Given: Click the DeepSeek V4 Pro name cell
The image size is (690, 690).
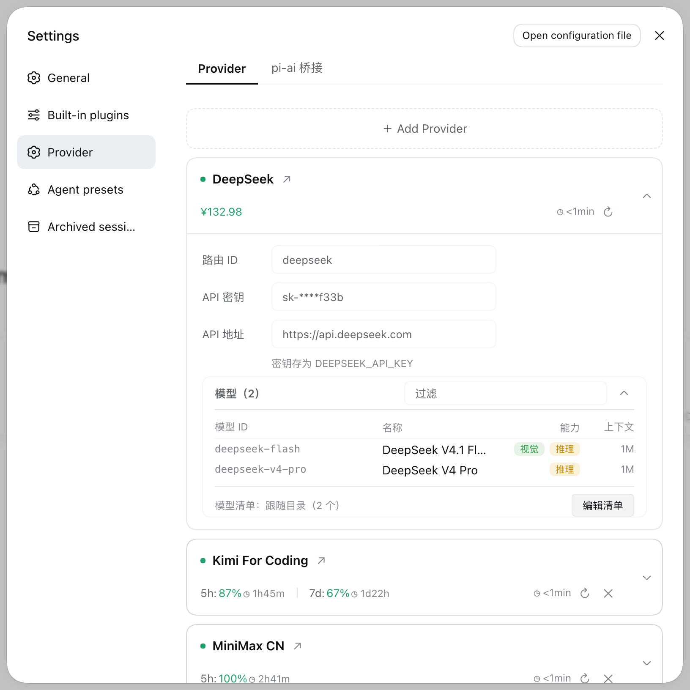Looking at the screenshot, I should (430, 470).
